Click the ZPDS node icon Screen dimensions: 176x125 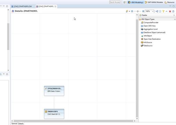[x=46, y=89]
